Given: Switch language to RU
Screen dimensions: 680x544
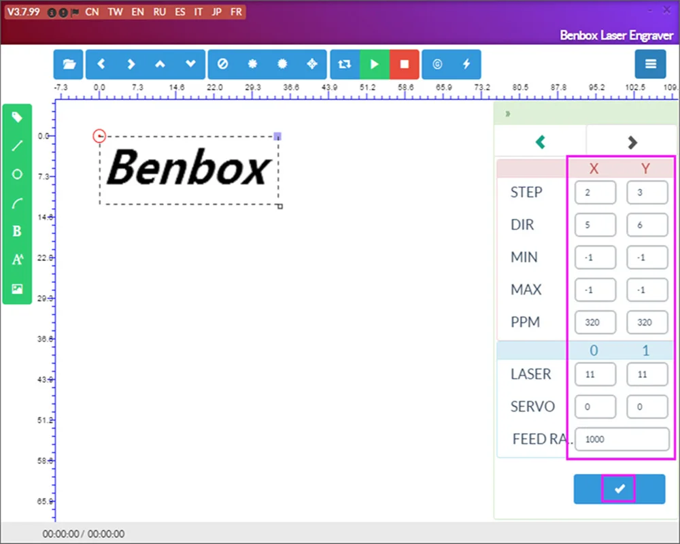Looking at the screenshot, I should 159,12.
